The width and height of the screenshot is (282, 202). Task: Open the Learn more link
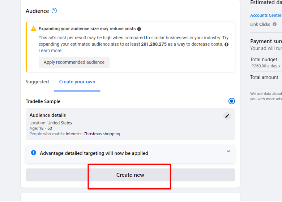(x=50, y=50)
